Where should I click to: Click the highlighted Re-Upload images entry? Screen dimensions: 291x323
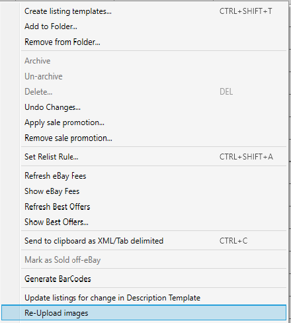(x=144, y=313)
